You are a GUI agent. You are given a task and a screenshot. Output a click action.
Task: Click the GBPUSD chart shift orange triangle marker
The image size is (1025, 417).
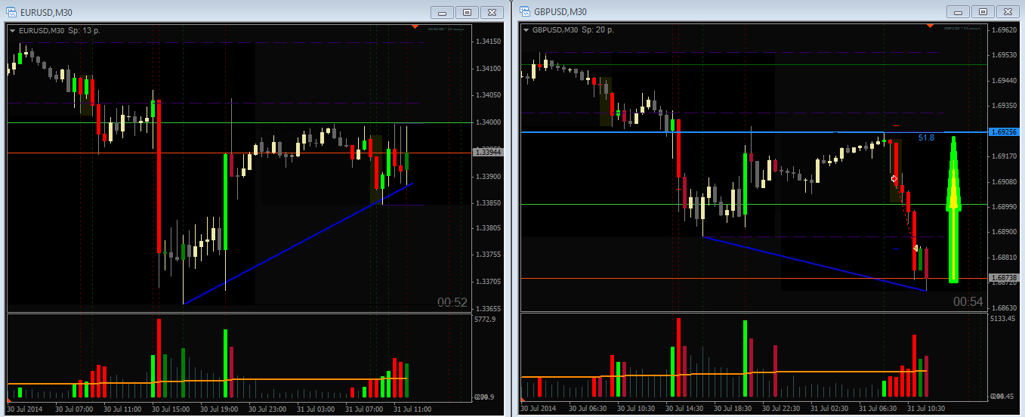pyautogui.click(x=928, y=27)
